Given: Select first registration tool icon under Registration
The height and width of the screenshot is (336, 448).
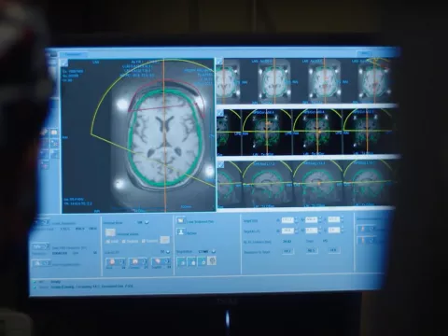Looking at the screenshot, I should click(x=181, y=261).
